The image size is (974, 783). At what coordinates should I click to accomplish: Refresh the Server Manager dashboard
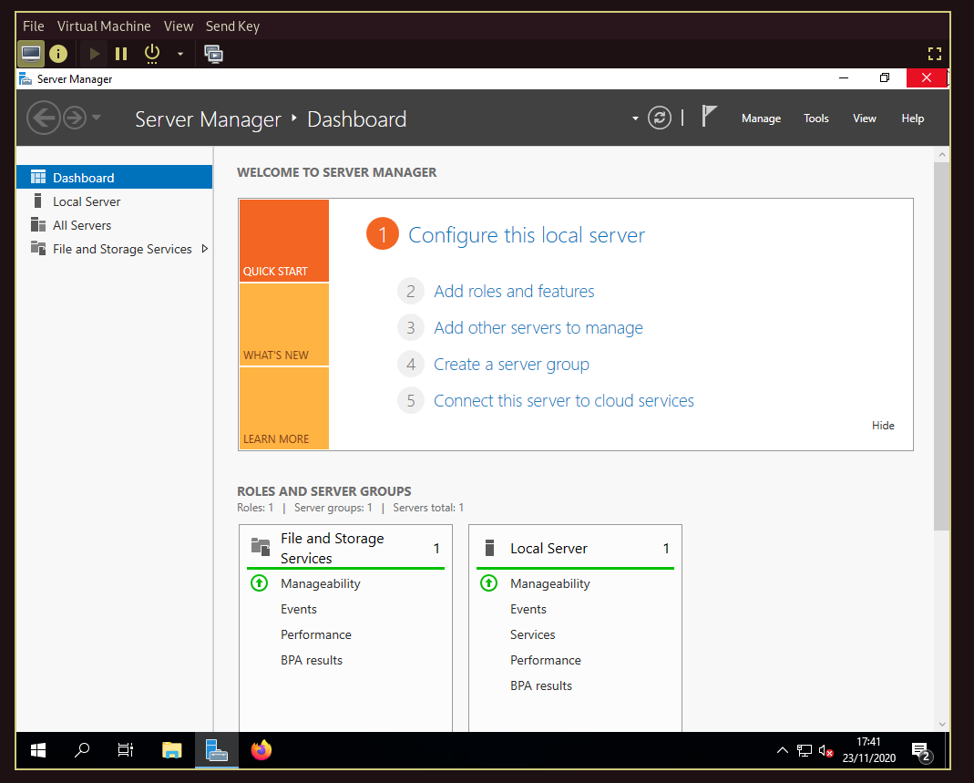660,118
